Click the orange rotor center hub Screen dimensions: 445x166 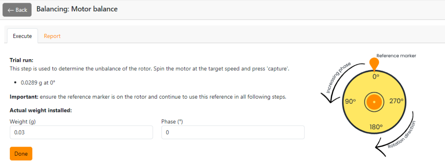tap(373, 102)
